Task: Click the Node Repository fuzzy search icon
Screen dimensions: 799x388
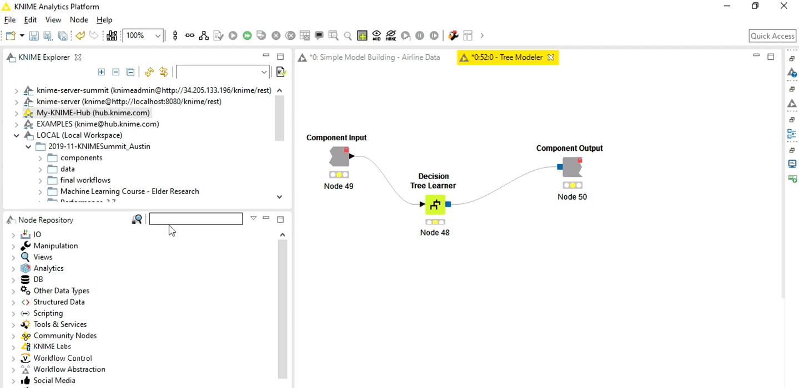Action: point(137,219)
